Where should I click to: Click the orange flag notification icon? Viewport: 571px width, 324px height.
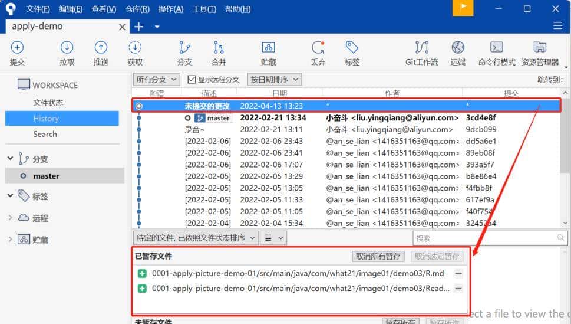(x=463, y=8)
